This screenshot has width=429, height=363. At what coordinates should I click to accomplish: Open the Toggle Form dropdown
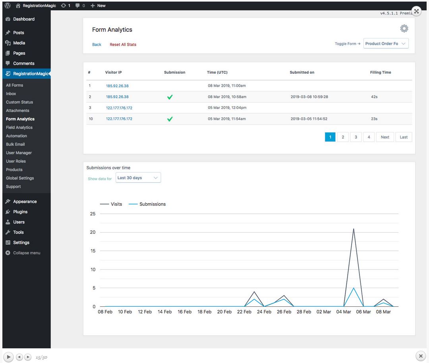386,44
